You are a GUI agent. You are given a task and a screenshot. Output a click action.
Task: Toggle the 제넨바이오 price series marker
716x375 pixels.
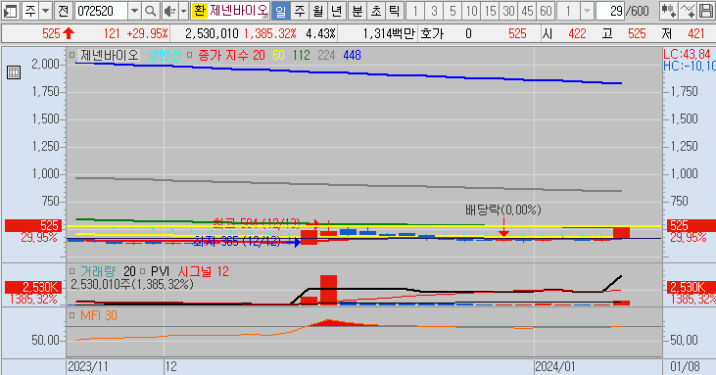(72, 55)
